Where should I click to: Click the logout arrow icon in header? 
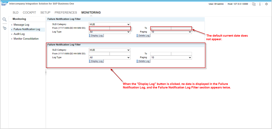[x=254, y=4]
